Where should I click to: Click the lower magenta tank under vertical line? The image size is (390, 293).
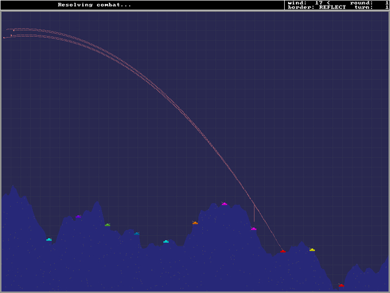tap(253, 229)
